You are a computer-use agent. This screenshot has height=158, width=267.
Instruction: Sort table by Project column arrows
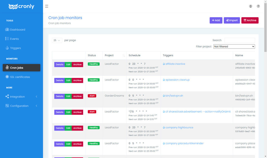[123, 55]
